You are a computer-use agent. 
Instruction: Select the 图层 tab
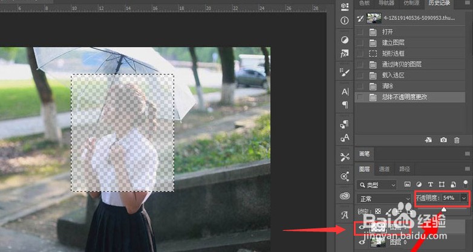364,169
